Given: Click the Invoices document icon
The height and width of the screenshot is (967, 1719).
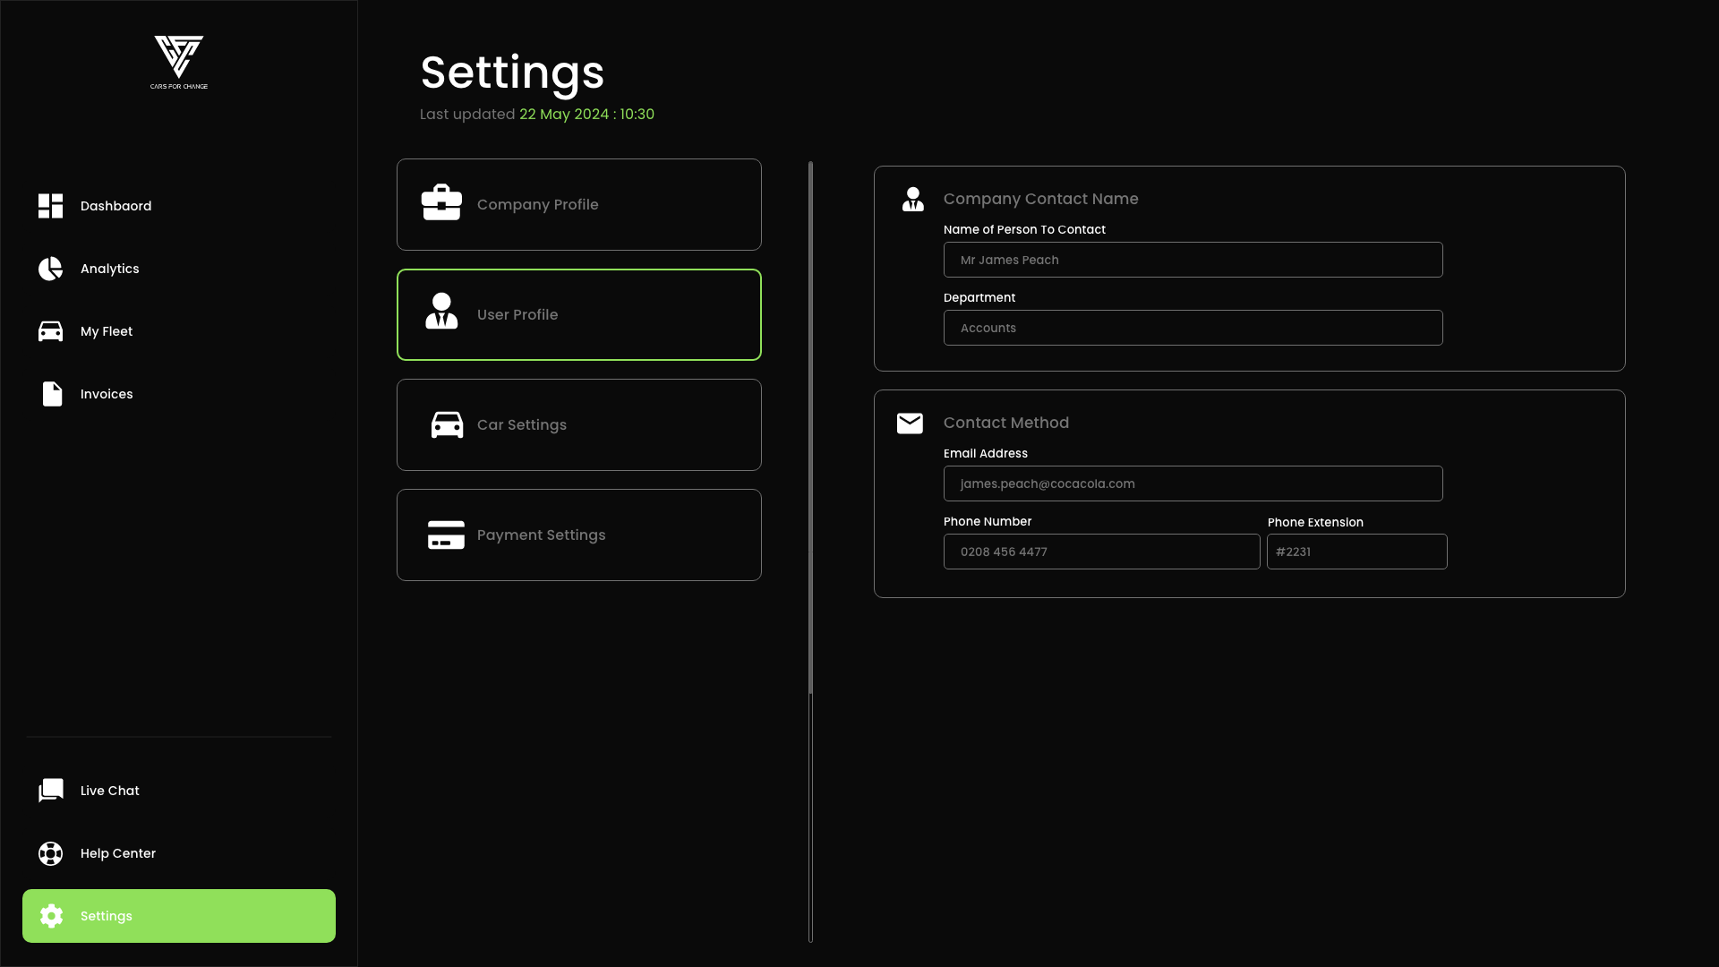Looking at the screenshot, I should [x=52, y=394].
